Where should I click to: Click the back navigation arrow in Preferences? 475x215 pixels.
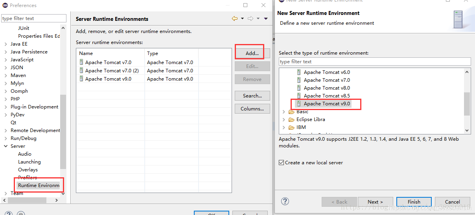[x=235, y=18]
